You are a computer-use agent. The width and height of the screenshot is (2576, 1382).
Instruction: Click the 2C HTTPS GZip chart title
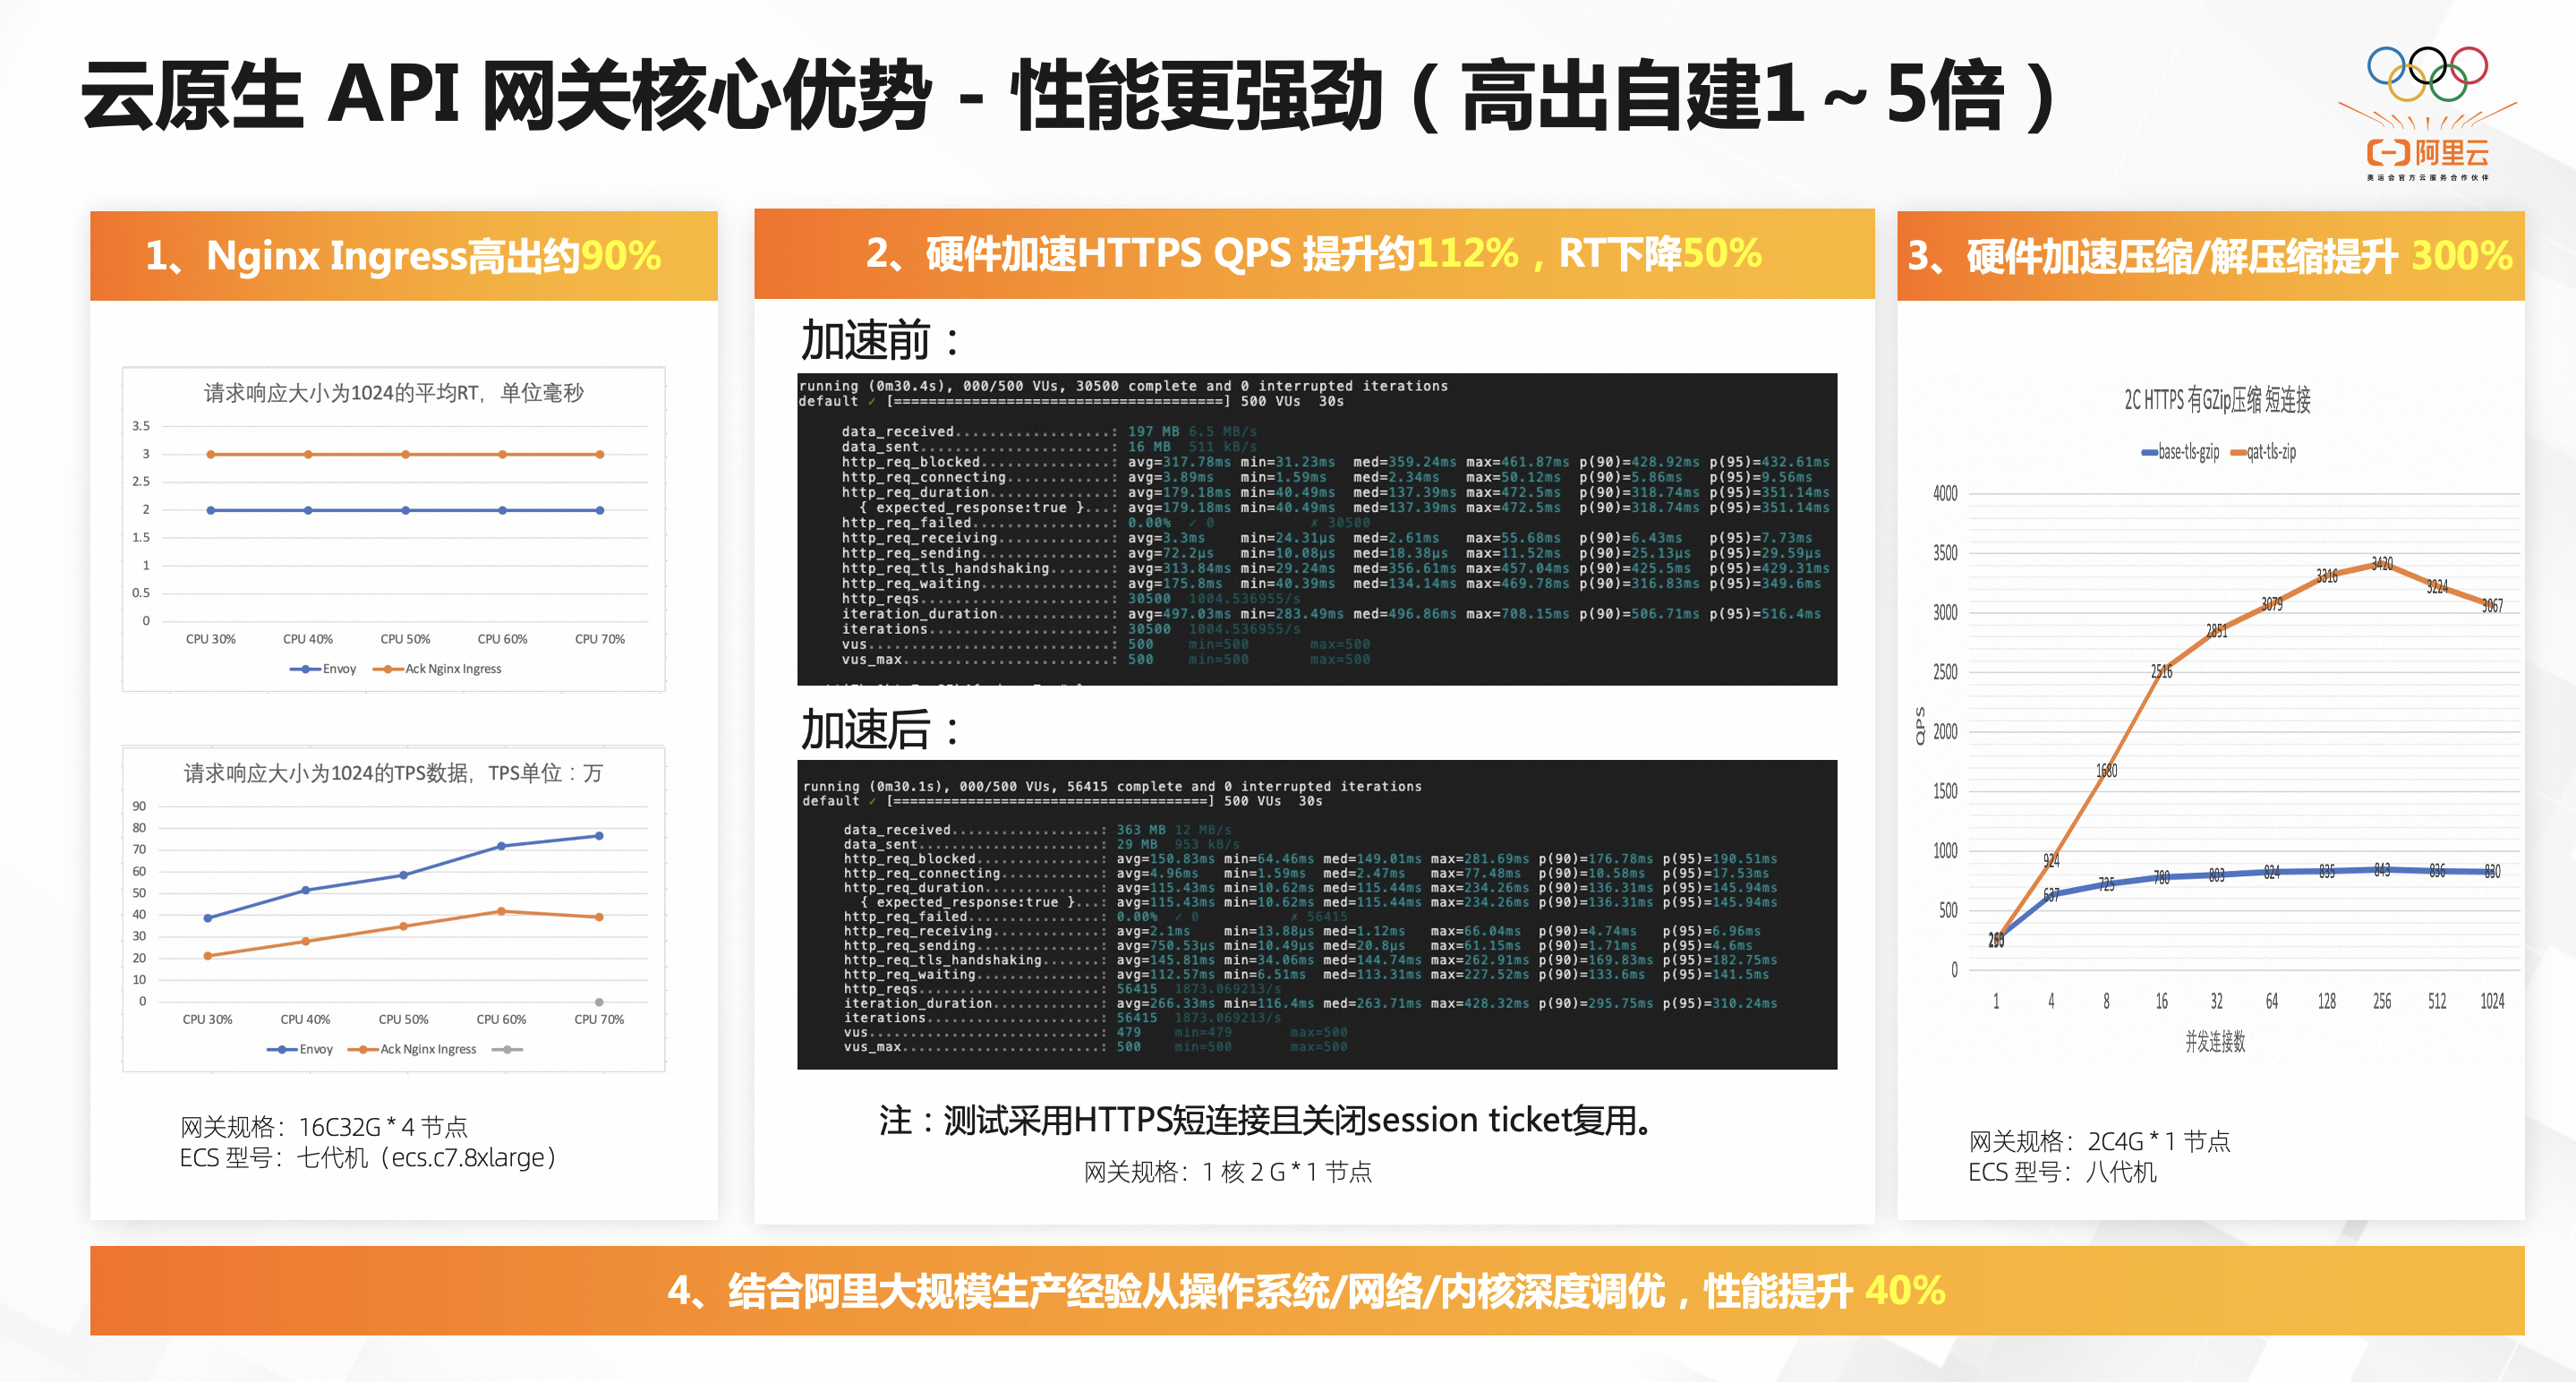tap(2216, 400)
